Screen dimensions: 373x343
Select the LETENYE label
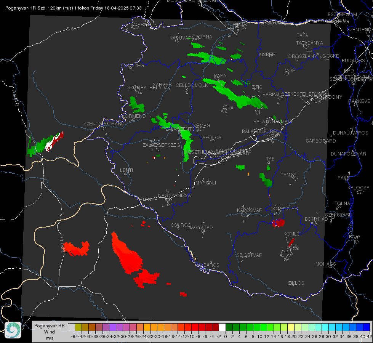(147, 199)
